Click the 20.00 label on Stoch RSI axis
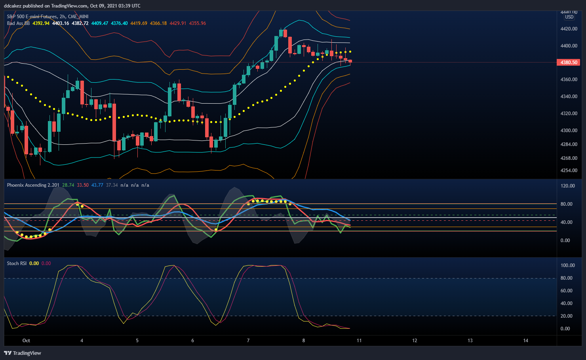Screen dimensions: 586x360 567,316
